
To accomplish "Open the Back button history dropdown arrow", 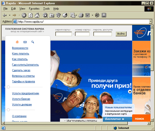I will (10, 15).
